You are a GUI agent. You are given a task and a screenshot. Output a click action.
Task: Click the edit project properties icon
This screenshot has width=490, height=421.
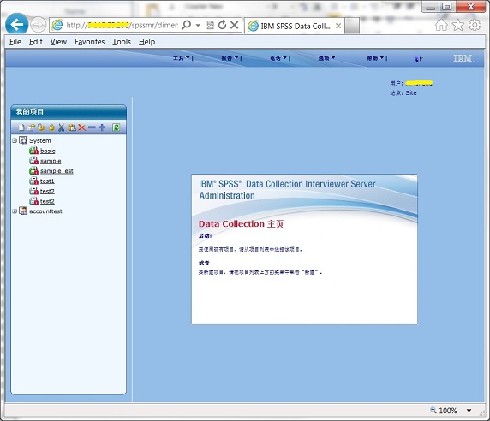click(x=31, y=127)
